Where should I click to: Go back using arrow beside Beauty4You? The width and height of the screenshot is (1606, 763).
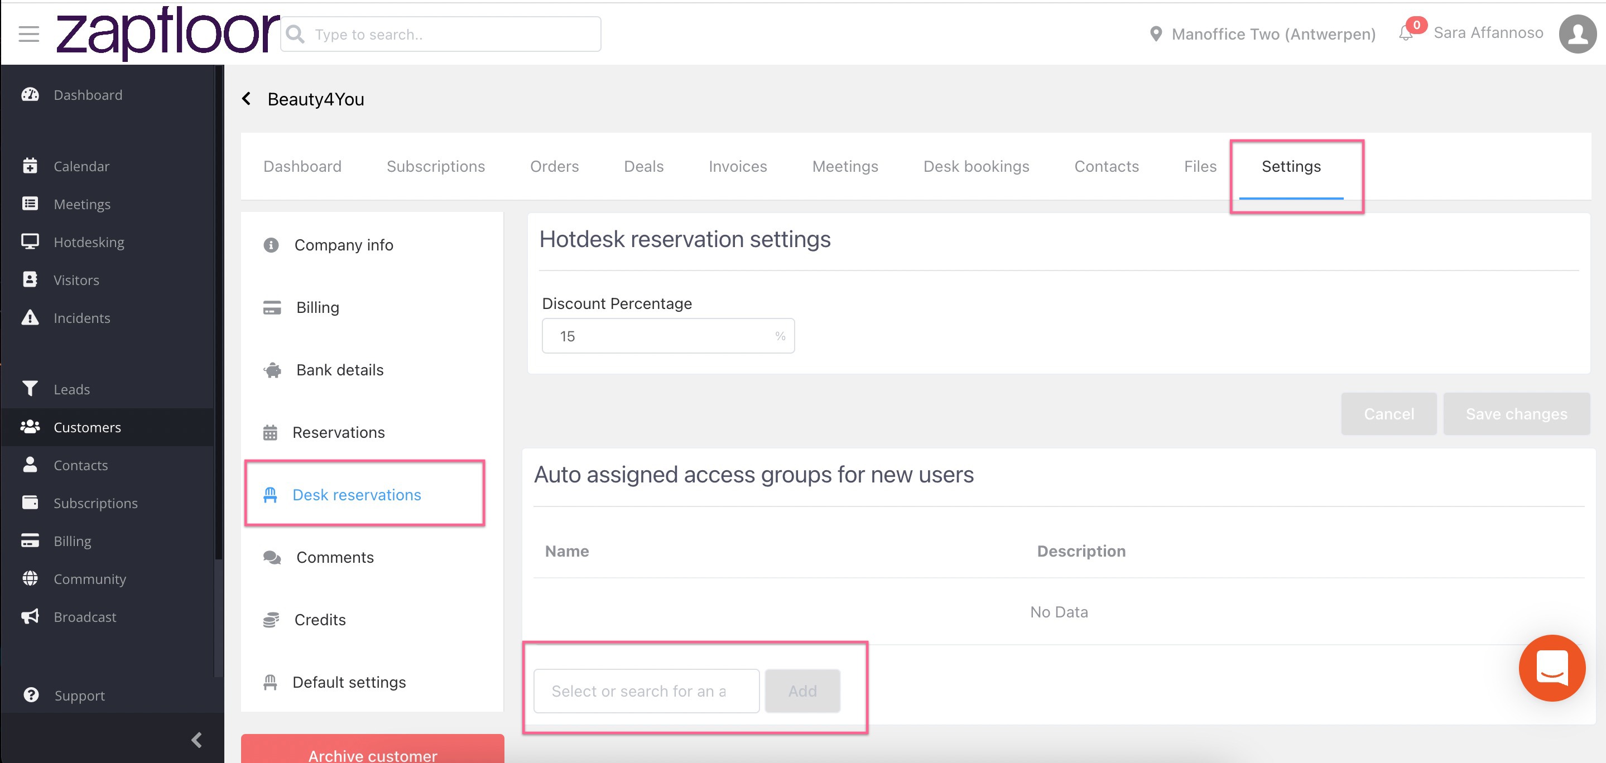pyautogui.click(x=247, y=99)
